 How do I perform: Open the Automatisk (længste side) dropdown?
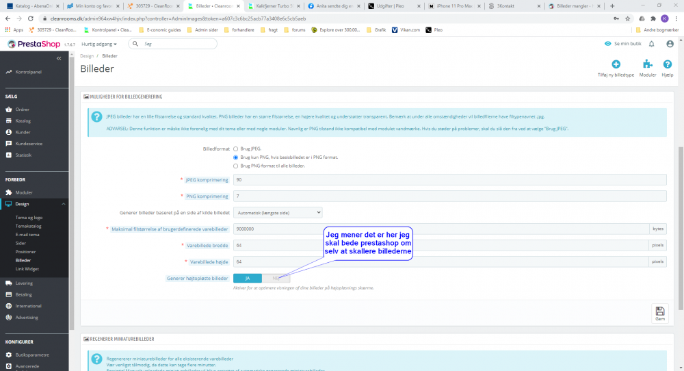point(278,213)
